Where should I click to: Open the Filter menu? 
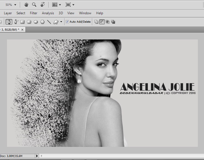[x=34, y=13]
